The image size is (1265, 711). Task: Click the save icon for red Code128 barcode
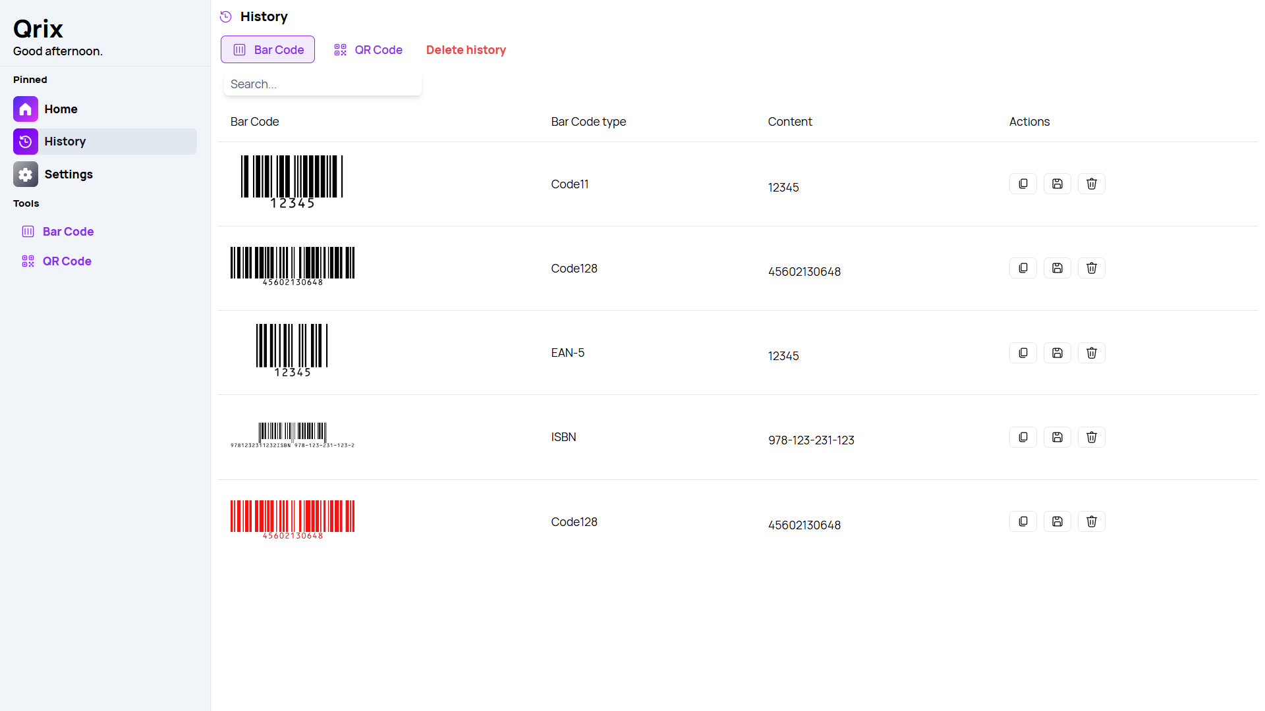click(1057, 522)
